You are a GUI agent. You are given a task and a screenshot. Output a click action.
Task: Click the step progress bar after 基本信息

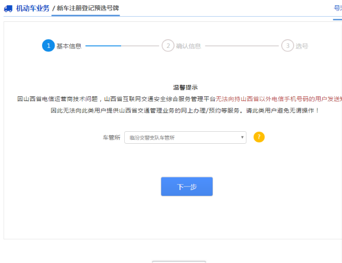click(122, 46)
